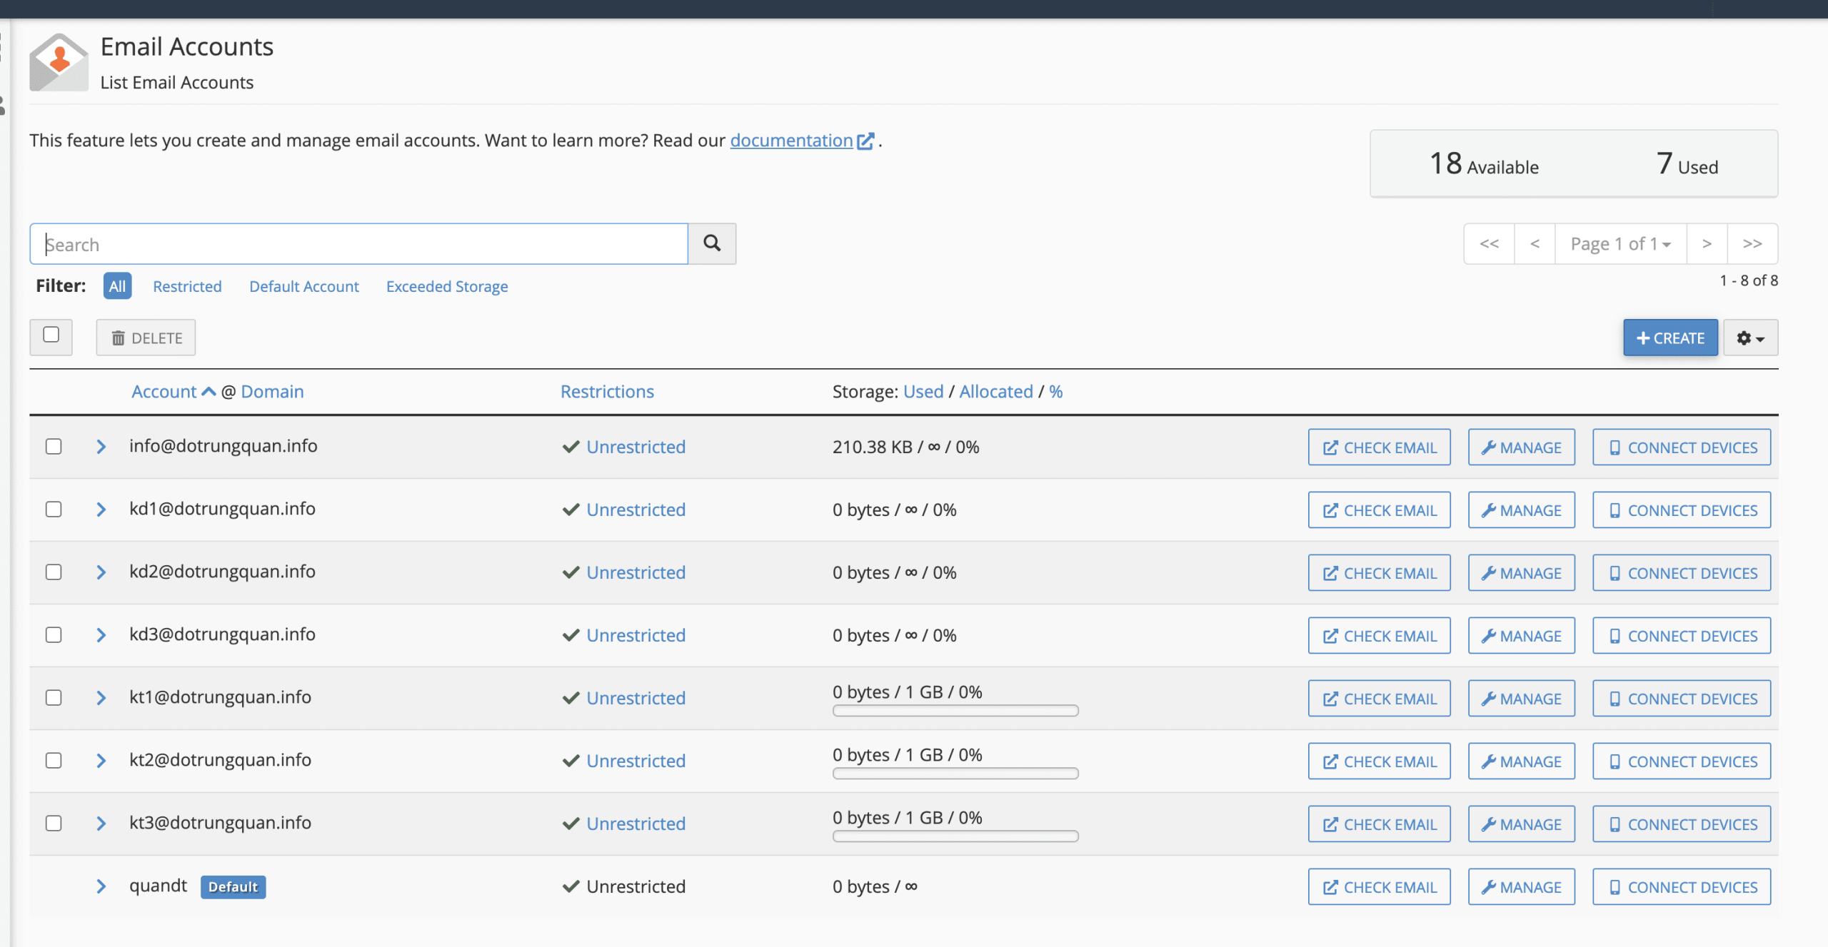Image resolution: width=1828 pixels, height=947 pixels.
Task: Open Manage for kd2@dotrungquan.info
Action: point(1520,572)
